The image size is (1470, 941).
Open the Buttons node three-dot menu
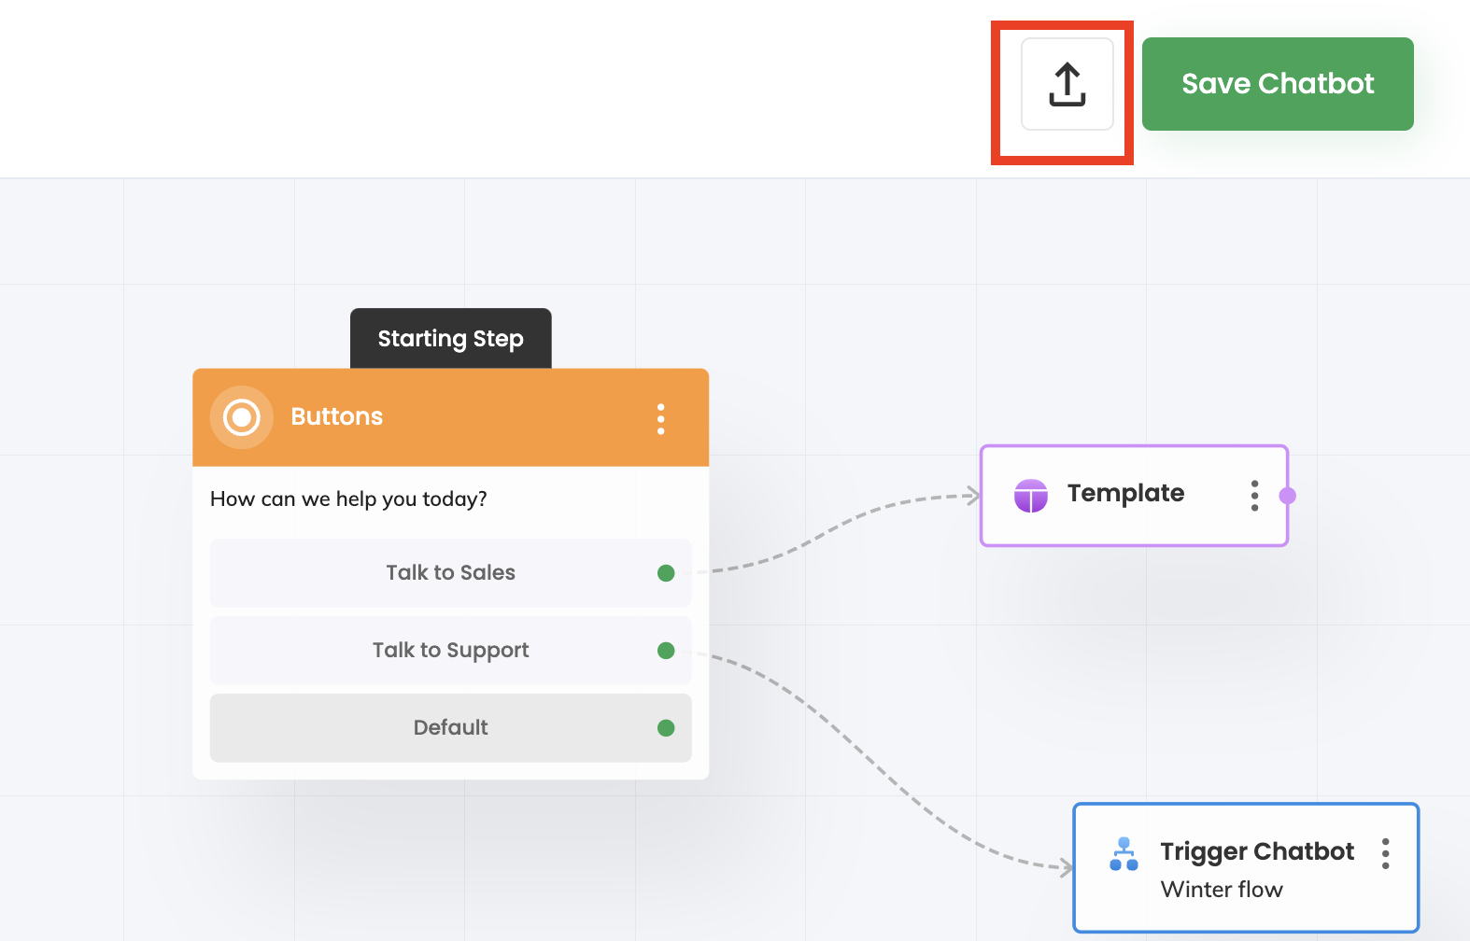(660, 418)
